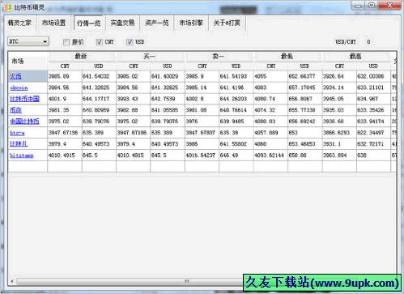The height and width of the screenshot is (294, 404).
Task: Maximize the 比特币精灵 window
Action: click(372, 6)
